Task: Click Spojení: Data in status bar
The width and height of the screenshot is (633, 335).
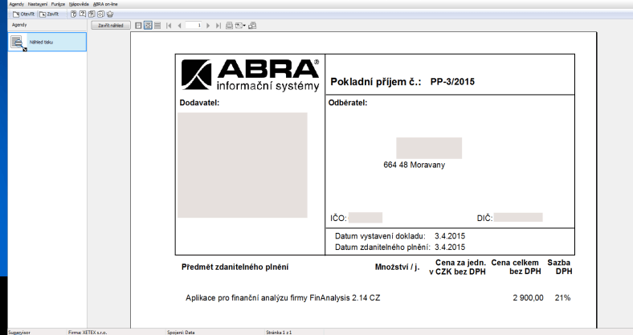Action: click(181, 332)
